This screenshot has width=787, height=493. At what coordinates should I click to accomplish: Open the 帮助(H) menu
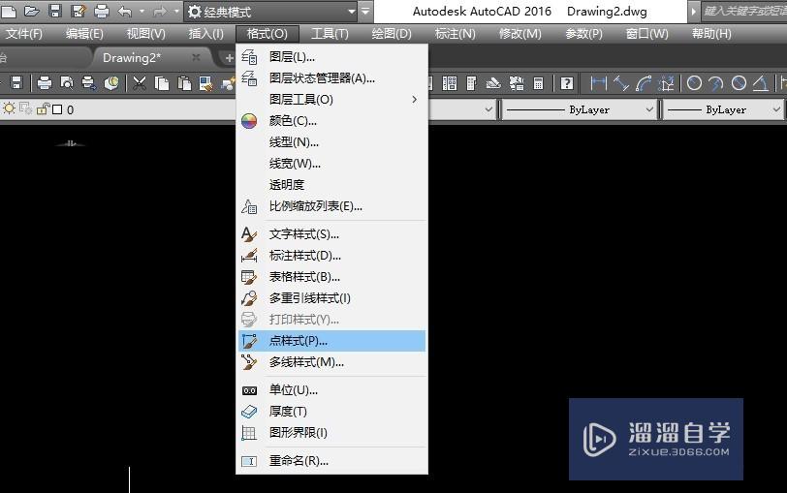pos(711,34)
